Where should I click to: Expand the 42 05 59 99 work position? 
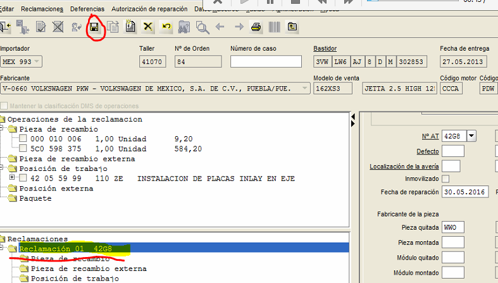pyautogui.click(x=13, y=179)
